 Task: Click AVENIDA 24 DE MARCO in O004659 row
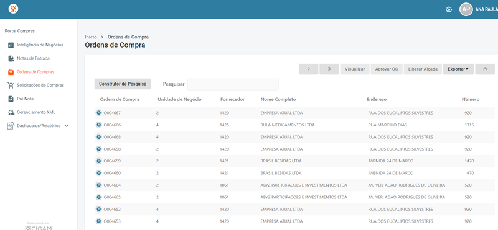[391, 161]
